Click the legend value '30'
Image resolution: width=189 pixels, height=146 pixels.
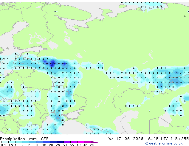pyautogui.click(x=65, y=145)
